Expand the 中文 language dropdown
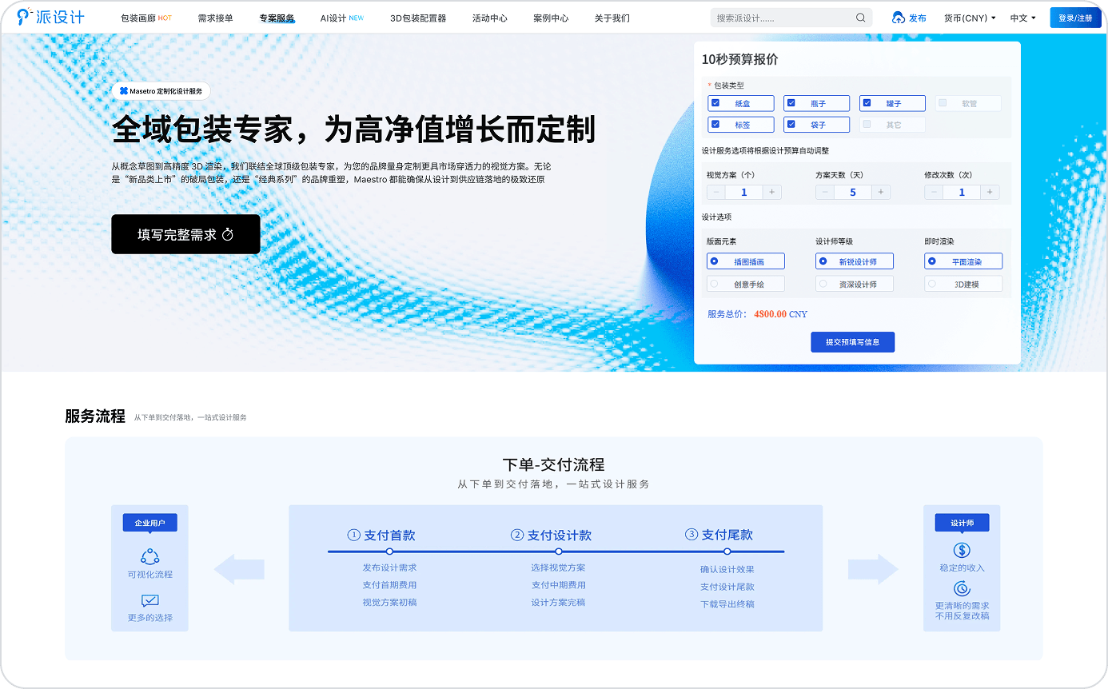 coord(1022,18)
